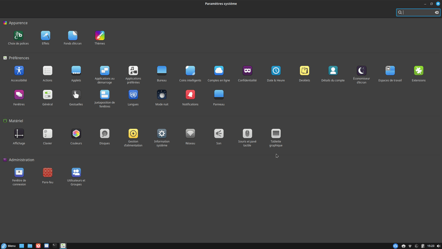The height and width of the screenshot is (249, 442).
Task: Open the Général settings
Action: tap(47, 98)
